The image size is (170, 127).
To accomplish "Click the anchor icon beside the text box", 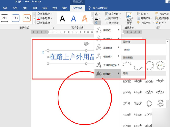I will (x=43, y=52).
